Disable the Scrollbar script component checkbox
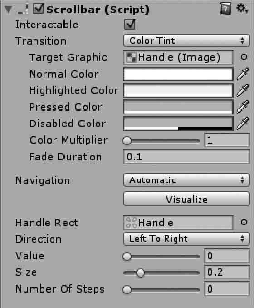This screenshot has width=254, height=308. 38,9
